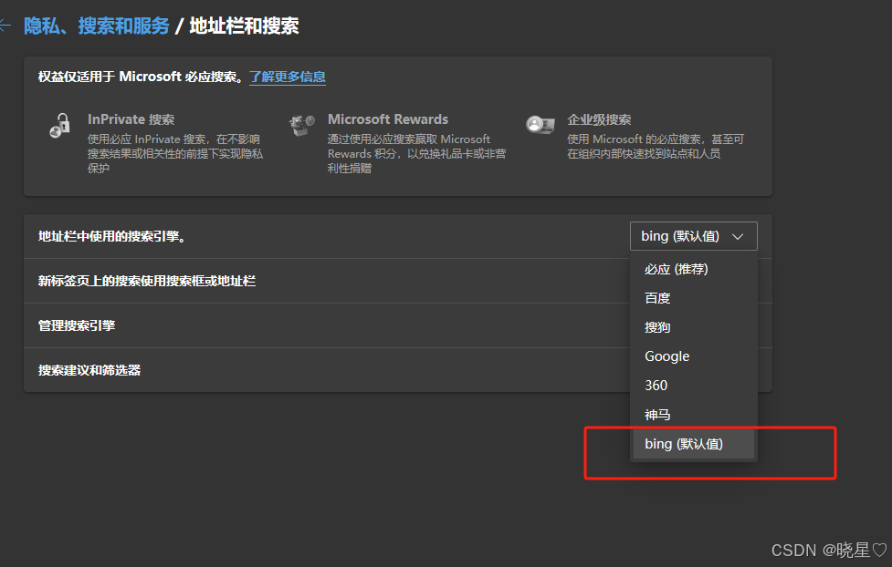This screenshot has height=567, width=892.
Task: Click the 地址栏中使用的搜索引擎 label
Action: click(112, 236)
